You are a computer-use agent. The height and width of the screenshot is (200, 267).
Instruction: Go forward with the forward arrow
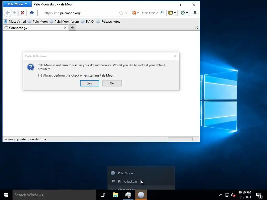click(14, 13)
